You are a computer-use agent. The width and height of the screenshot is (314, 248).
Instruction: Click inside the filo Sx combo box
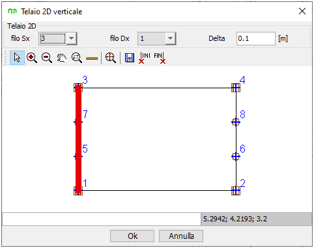click(53, 38)
